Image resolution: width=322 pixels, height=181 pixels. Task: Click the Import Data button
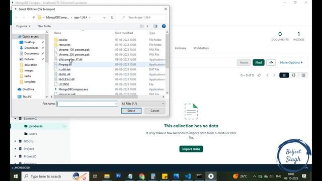191,149
